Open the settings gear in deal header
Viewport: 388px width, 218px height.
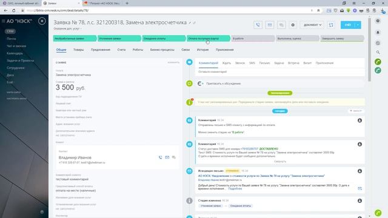[293, 25]
